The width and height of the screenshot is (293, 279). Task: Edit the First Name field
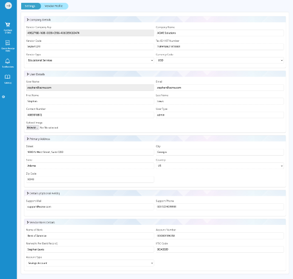(90, 102)
